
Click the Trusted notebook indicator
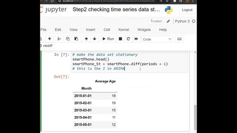coord(156,21)
